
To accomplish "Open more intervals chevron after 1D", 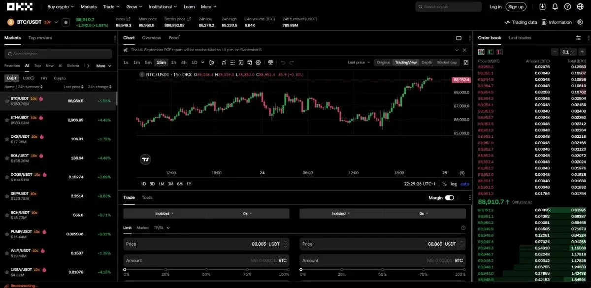I will pyautogui.click(x=202, y=63).
